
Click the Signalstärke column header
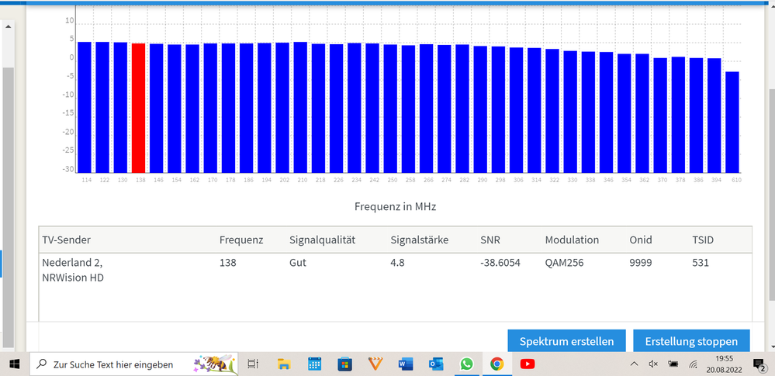(420, 240)
